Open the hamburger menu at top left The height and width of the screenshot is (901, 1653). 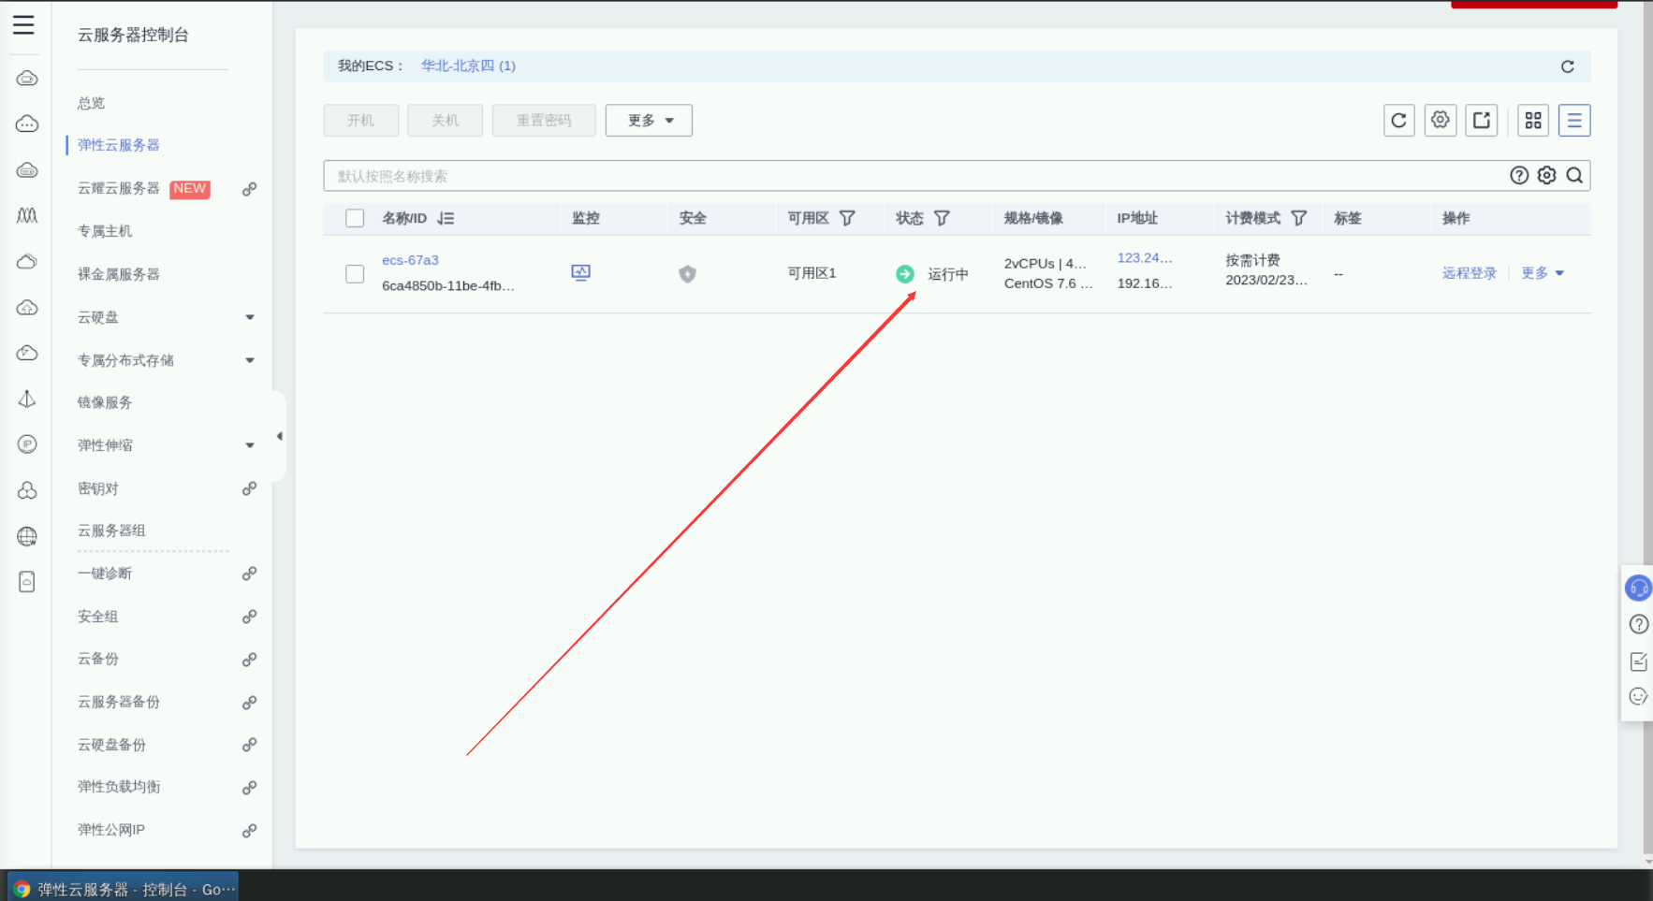[23, 25]
